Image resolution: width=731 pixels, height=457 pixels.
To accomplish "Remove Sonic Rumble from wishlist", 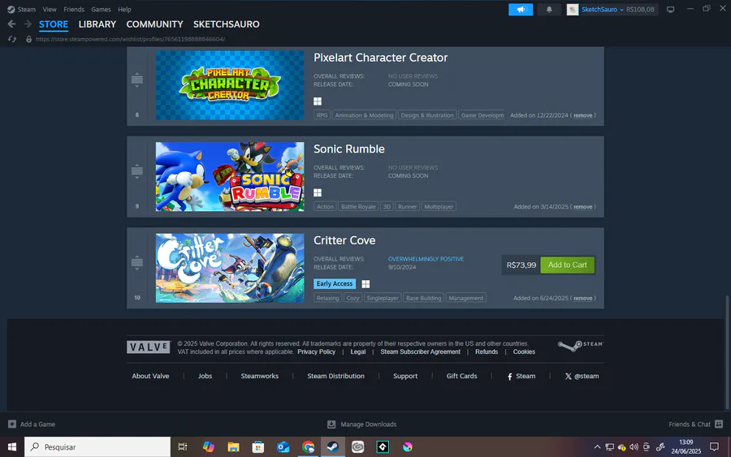I will (x=582, y=207).
